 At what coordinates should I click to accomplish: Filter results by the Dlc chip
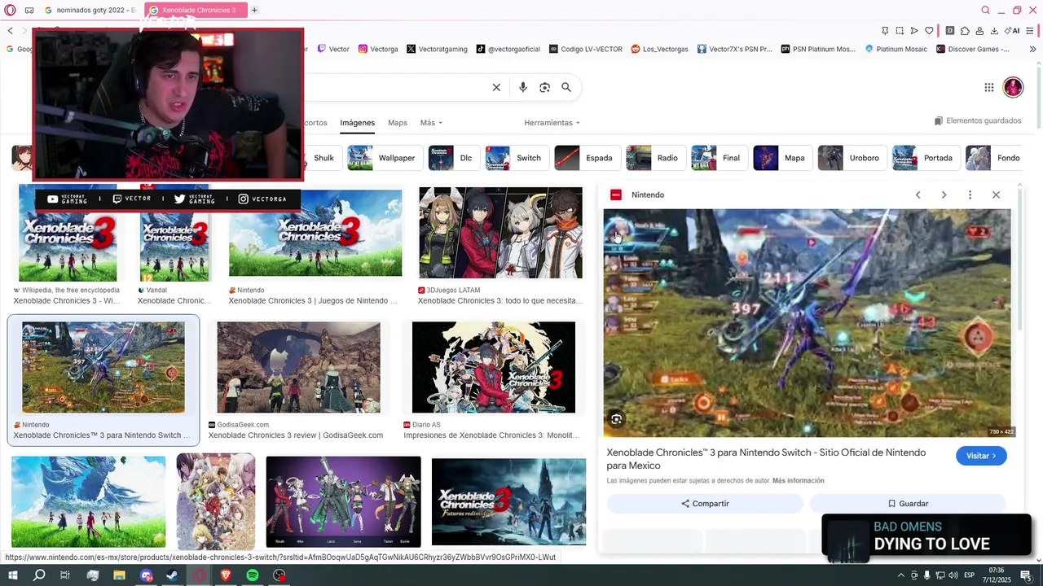point(453,158)
